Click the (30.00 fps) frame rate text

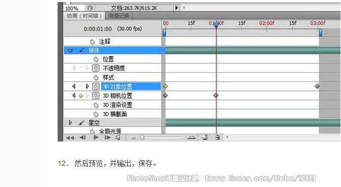click(x=129, y=29)
